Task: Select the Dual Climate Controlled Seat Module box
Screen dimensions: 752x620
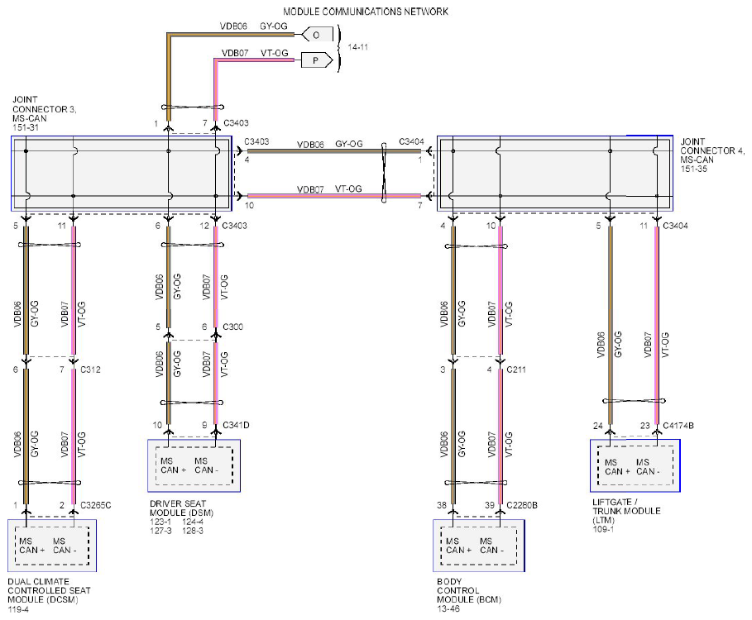Action: coord(51,546)
